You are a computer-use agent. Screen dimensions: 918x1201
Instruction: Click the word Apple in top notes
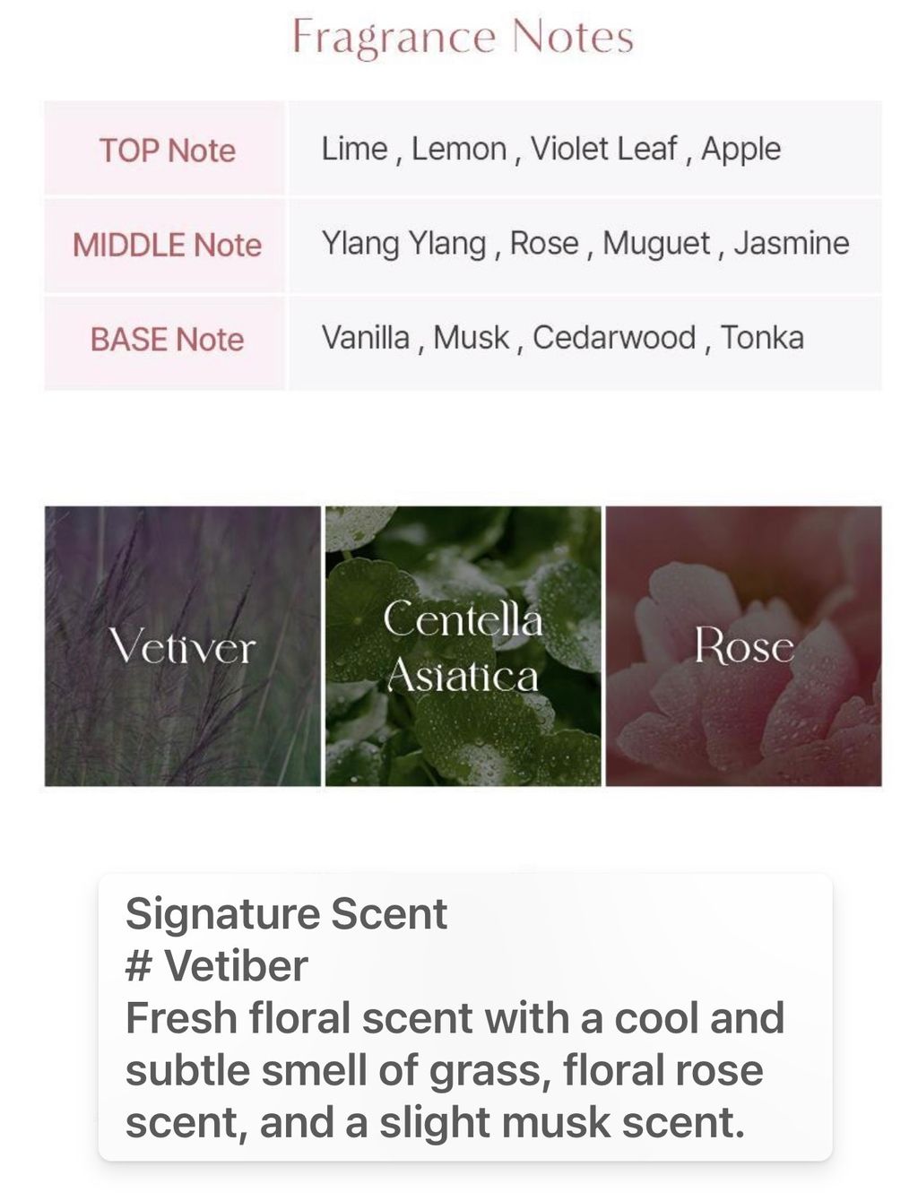click(x=740, y=150)
